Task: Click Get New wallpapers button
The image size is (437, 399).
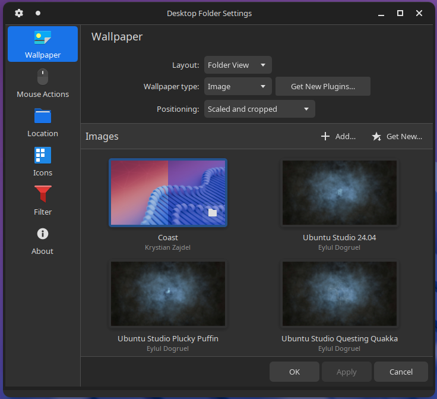Action: click(397, 136)
